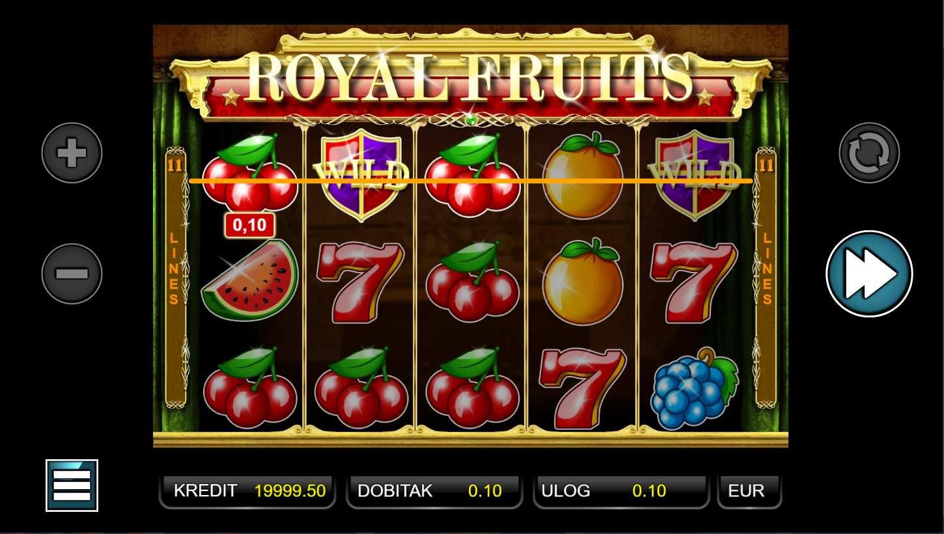Click the Royal Fruits title banner

click(x=471, y=78)
